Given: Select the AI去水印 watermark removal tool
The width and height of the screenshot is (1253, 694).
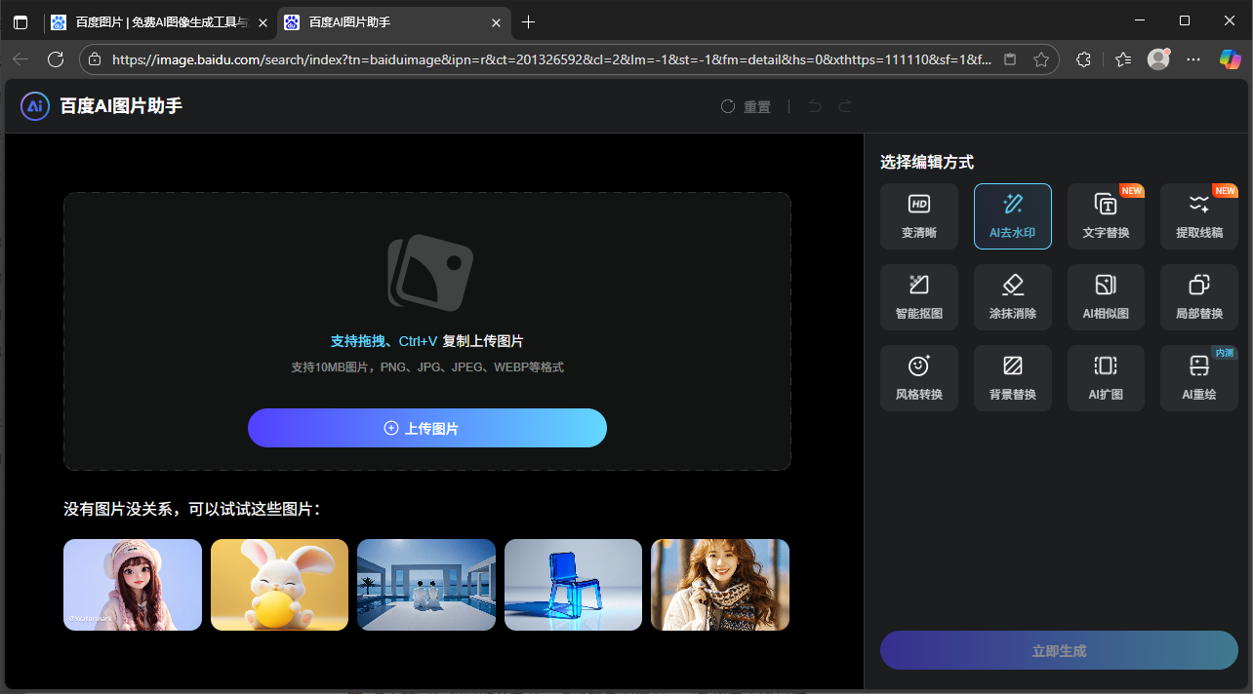Looking at the screenshot, I should tap(1012, 215).
